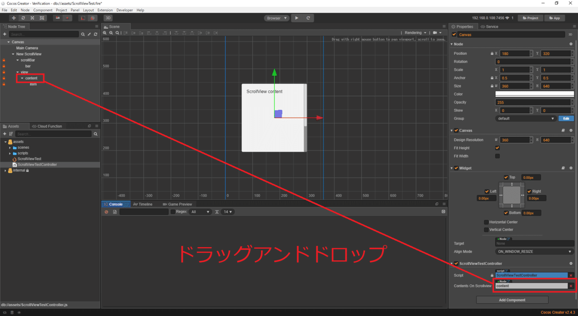Image resolution: width=578 pixels, height=316 pixels.
Task: Click the Group Edit button
Action: [x=566, y=118]
